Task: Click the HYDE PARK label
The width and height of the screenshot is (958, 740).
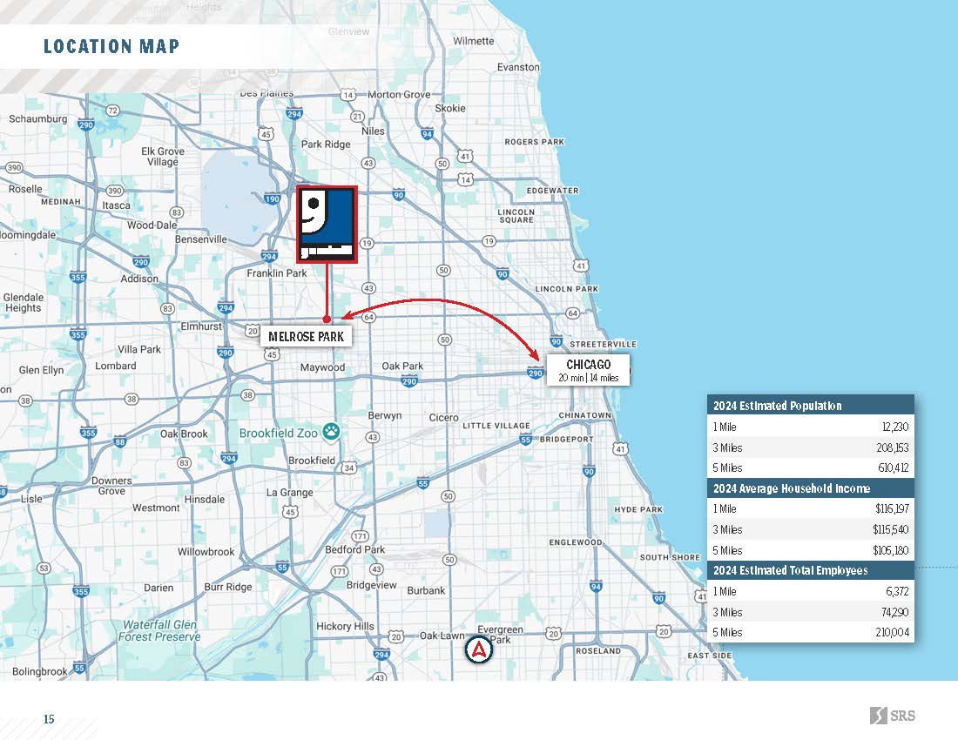Action: [638, 509]
